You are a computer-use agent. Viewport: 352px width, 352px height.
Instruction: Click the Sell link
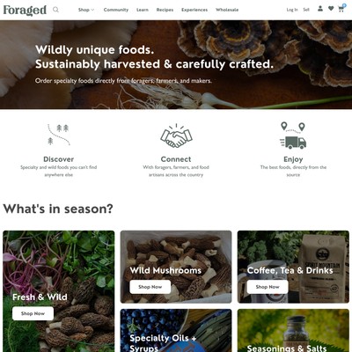(306, 10)
